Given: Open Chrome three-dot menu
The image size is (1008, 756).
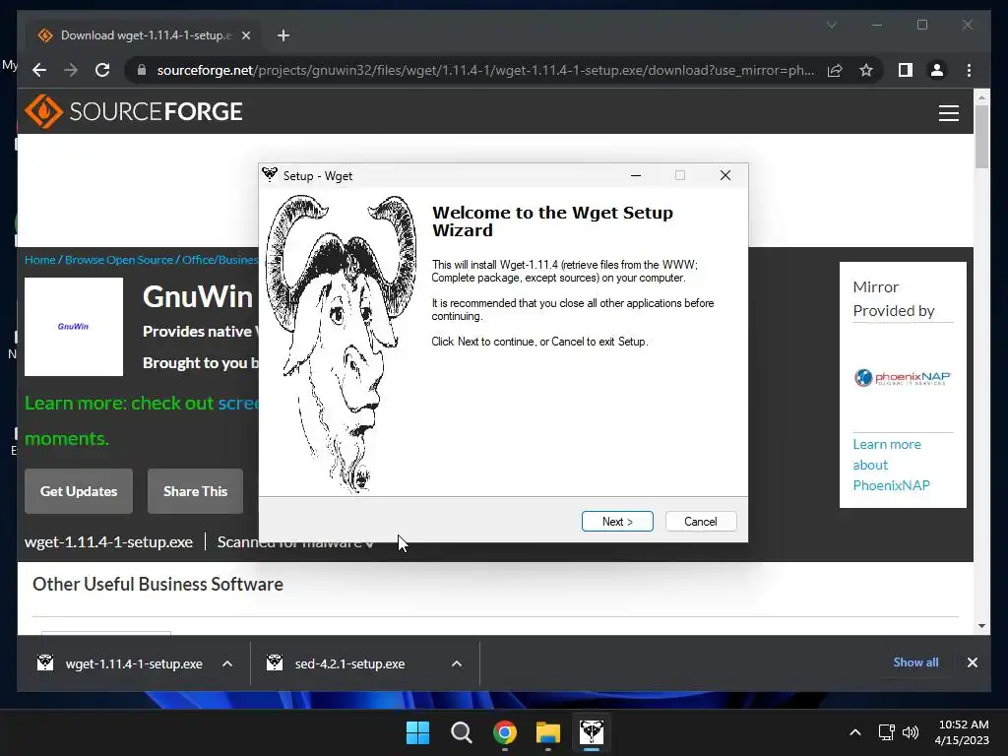Looking at the screenshot, I should 969,70.
